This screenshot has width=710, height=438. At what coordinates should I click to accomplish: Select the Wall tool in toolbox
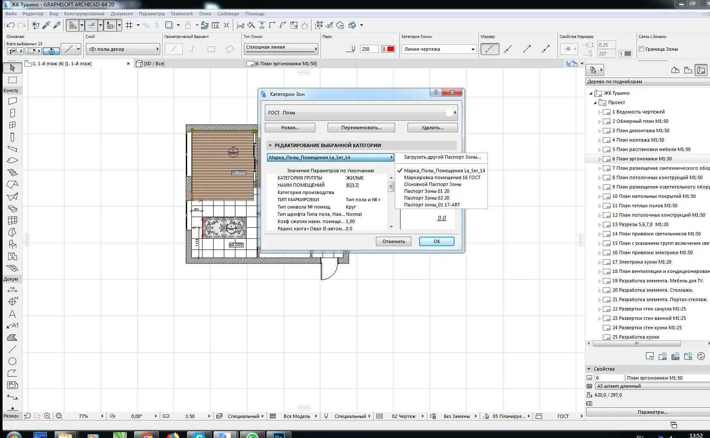[12, 101]
